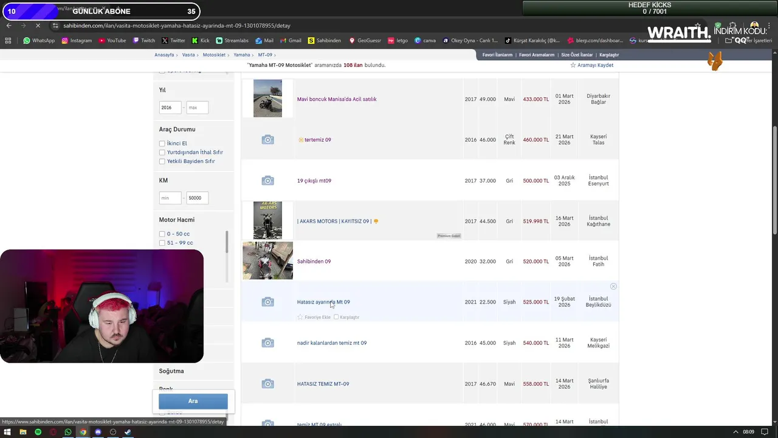This screenshot has width=778, height=438.
Task: Open Windows Start menu
Action: pos(8,432)
